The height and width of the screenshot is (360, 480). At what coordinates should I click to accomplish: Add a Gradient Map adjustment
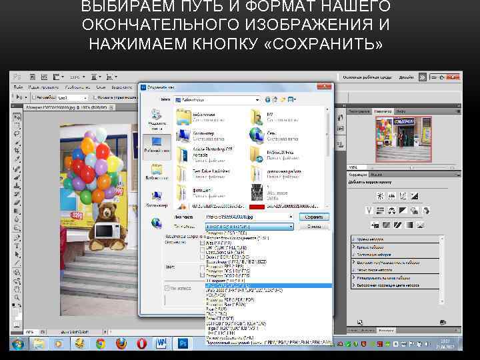pos(409,225)
